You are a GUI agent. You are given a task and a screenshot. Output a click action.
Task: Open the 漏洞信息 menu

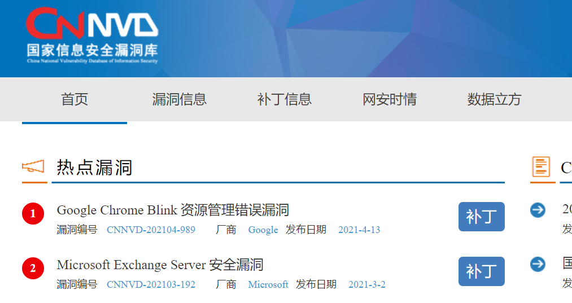click(x=180, y=99)
